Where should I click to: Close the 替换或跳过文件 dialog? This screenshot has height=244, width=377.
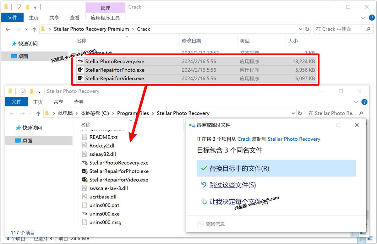357,125
